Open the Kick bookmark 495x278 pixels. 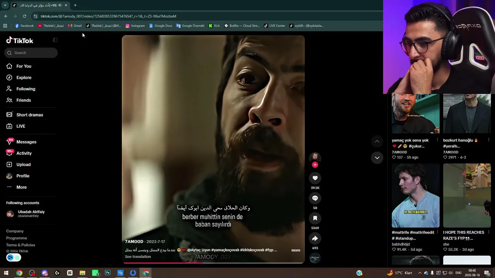(214, 26)
